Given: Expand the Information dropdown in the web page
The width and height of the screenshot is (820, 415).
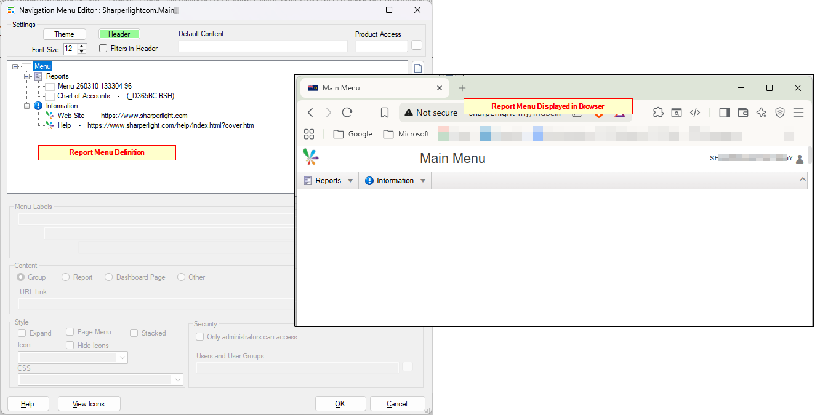Looking at the screenshot, I should click(423, 181).
